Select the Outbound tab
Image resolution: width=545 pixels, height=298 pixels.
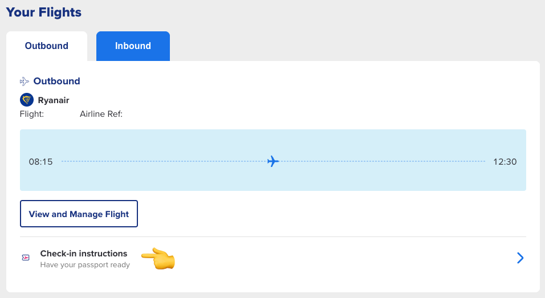coord(47,46)
